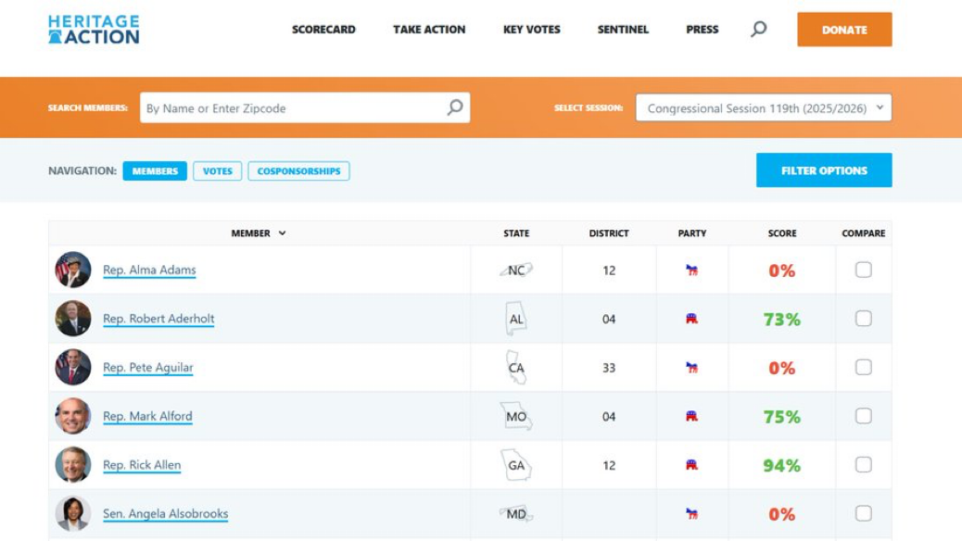Check compare box for Mark Alford

tap(863, 416)
